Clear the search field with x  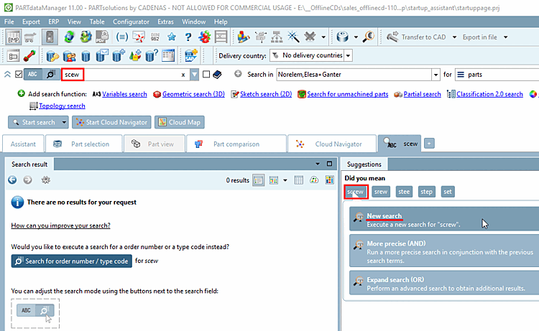click(183, 75)
